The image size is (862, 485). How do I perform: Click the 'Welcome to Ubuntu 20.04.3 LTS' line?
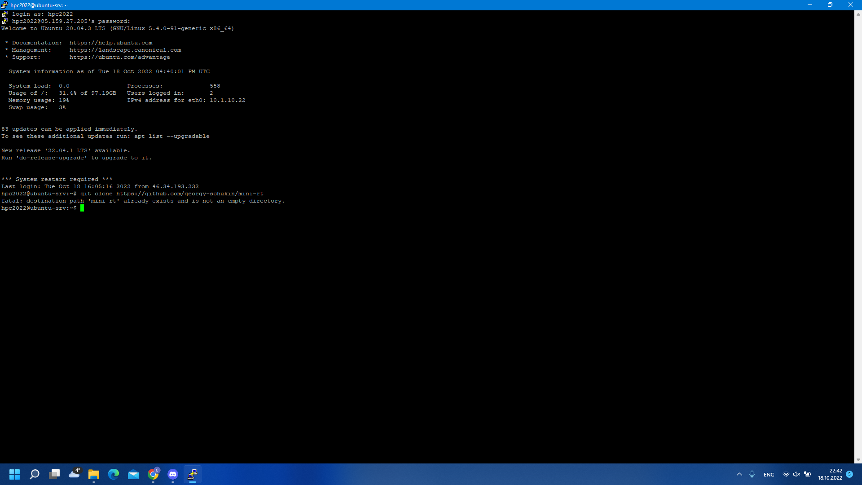(118, 28)
